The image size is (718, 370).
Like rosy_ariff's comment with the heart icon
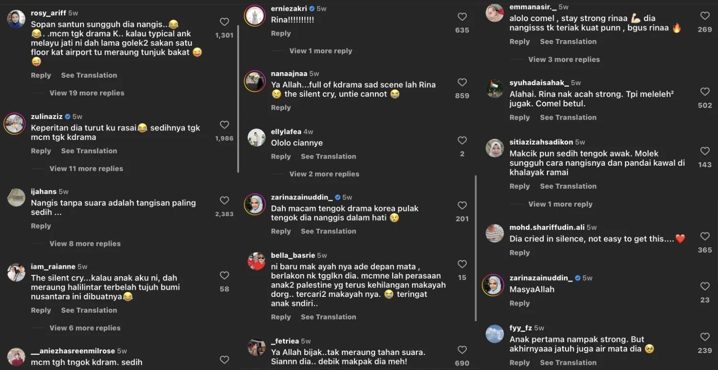224,22
